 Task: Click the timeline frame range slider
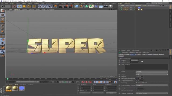[x=27, y=82]
